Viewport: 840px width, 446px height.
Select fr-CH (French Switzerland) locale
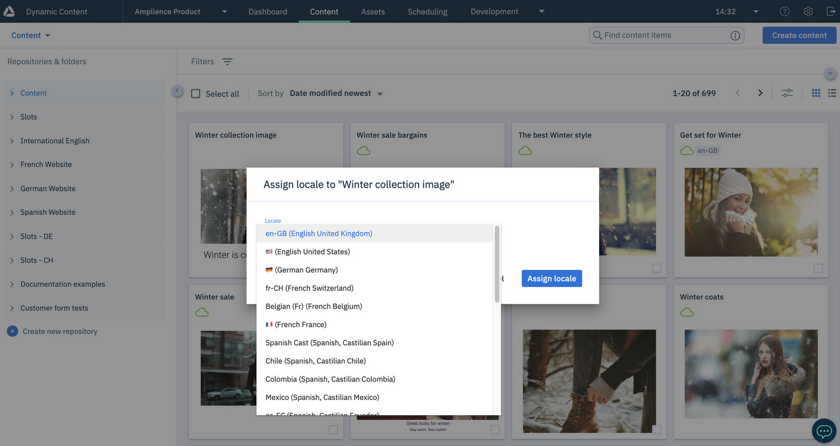374,288
